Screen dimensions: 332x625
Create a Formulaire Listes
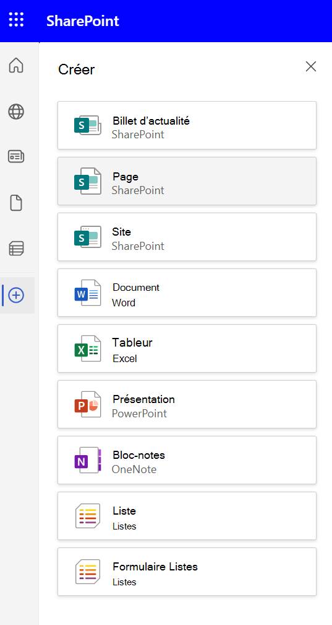[187, 572]
